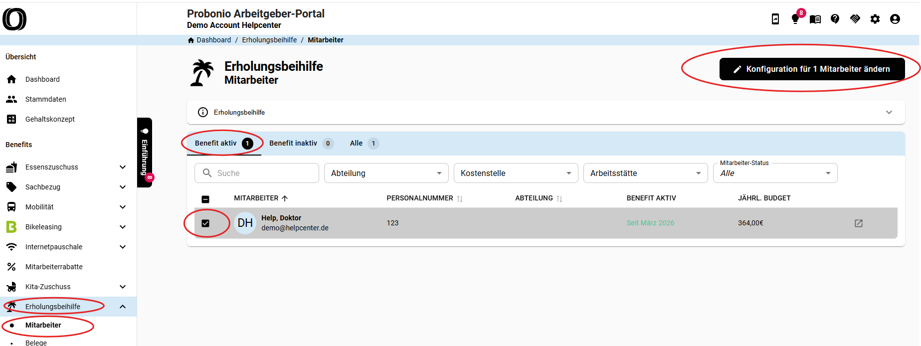Expand the Erholungsbeihilfe info panel chevron
Screen dimensions: 921x346
889,112
